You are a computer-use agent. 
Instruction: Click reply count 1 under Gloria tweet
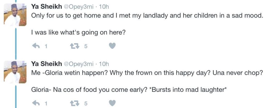tap(46, 103)
